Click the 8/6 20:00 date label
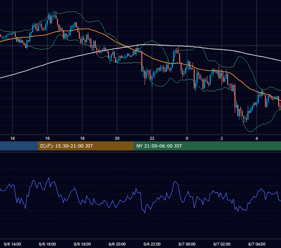Viewport: 281px width, 248px height. coord(117,244)
